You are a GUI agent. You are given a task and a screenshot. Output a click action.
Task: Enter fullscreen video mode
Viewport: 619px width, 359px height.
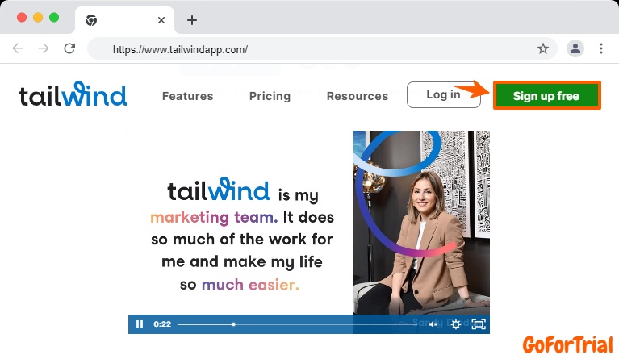pyautogui.click(x=479, y=324)
